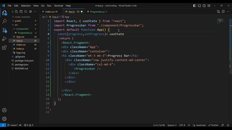Toggle the bottom panel layout icon

coord(199,6)
